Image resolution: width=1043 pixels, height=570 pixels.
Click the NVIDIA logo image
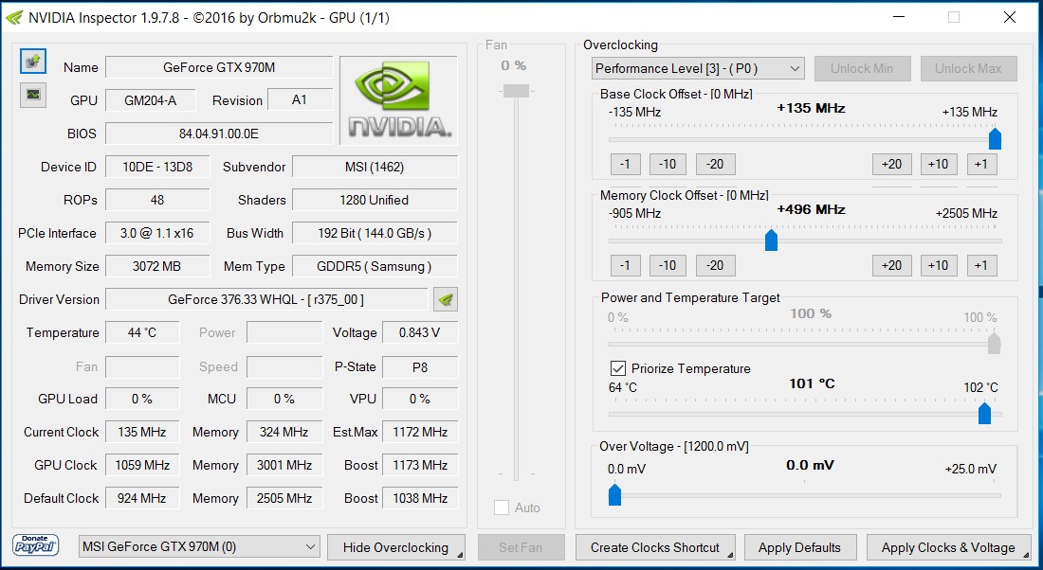coord(399,100)
